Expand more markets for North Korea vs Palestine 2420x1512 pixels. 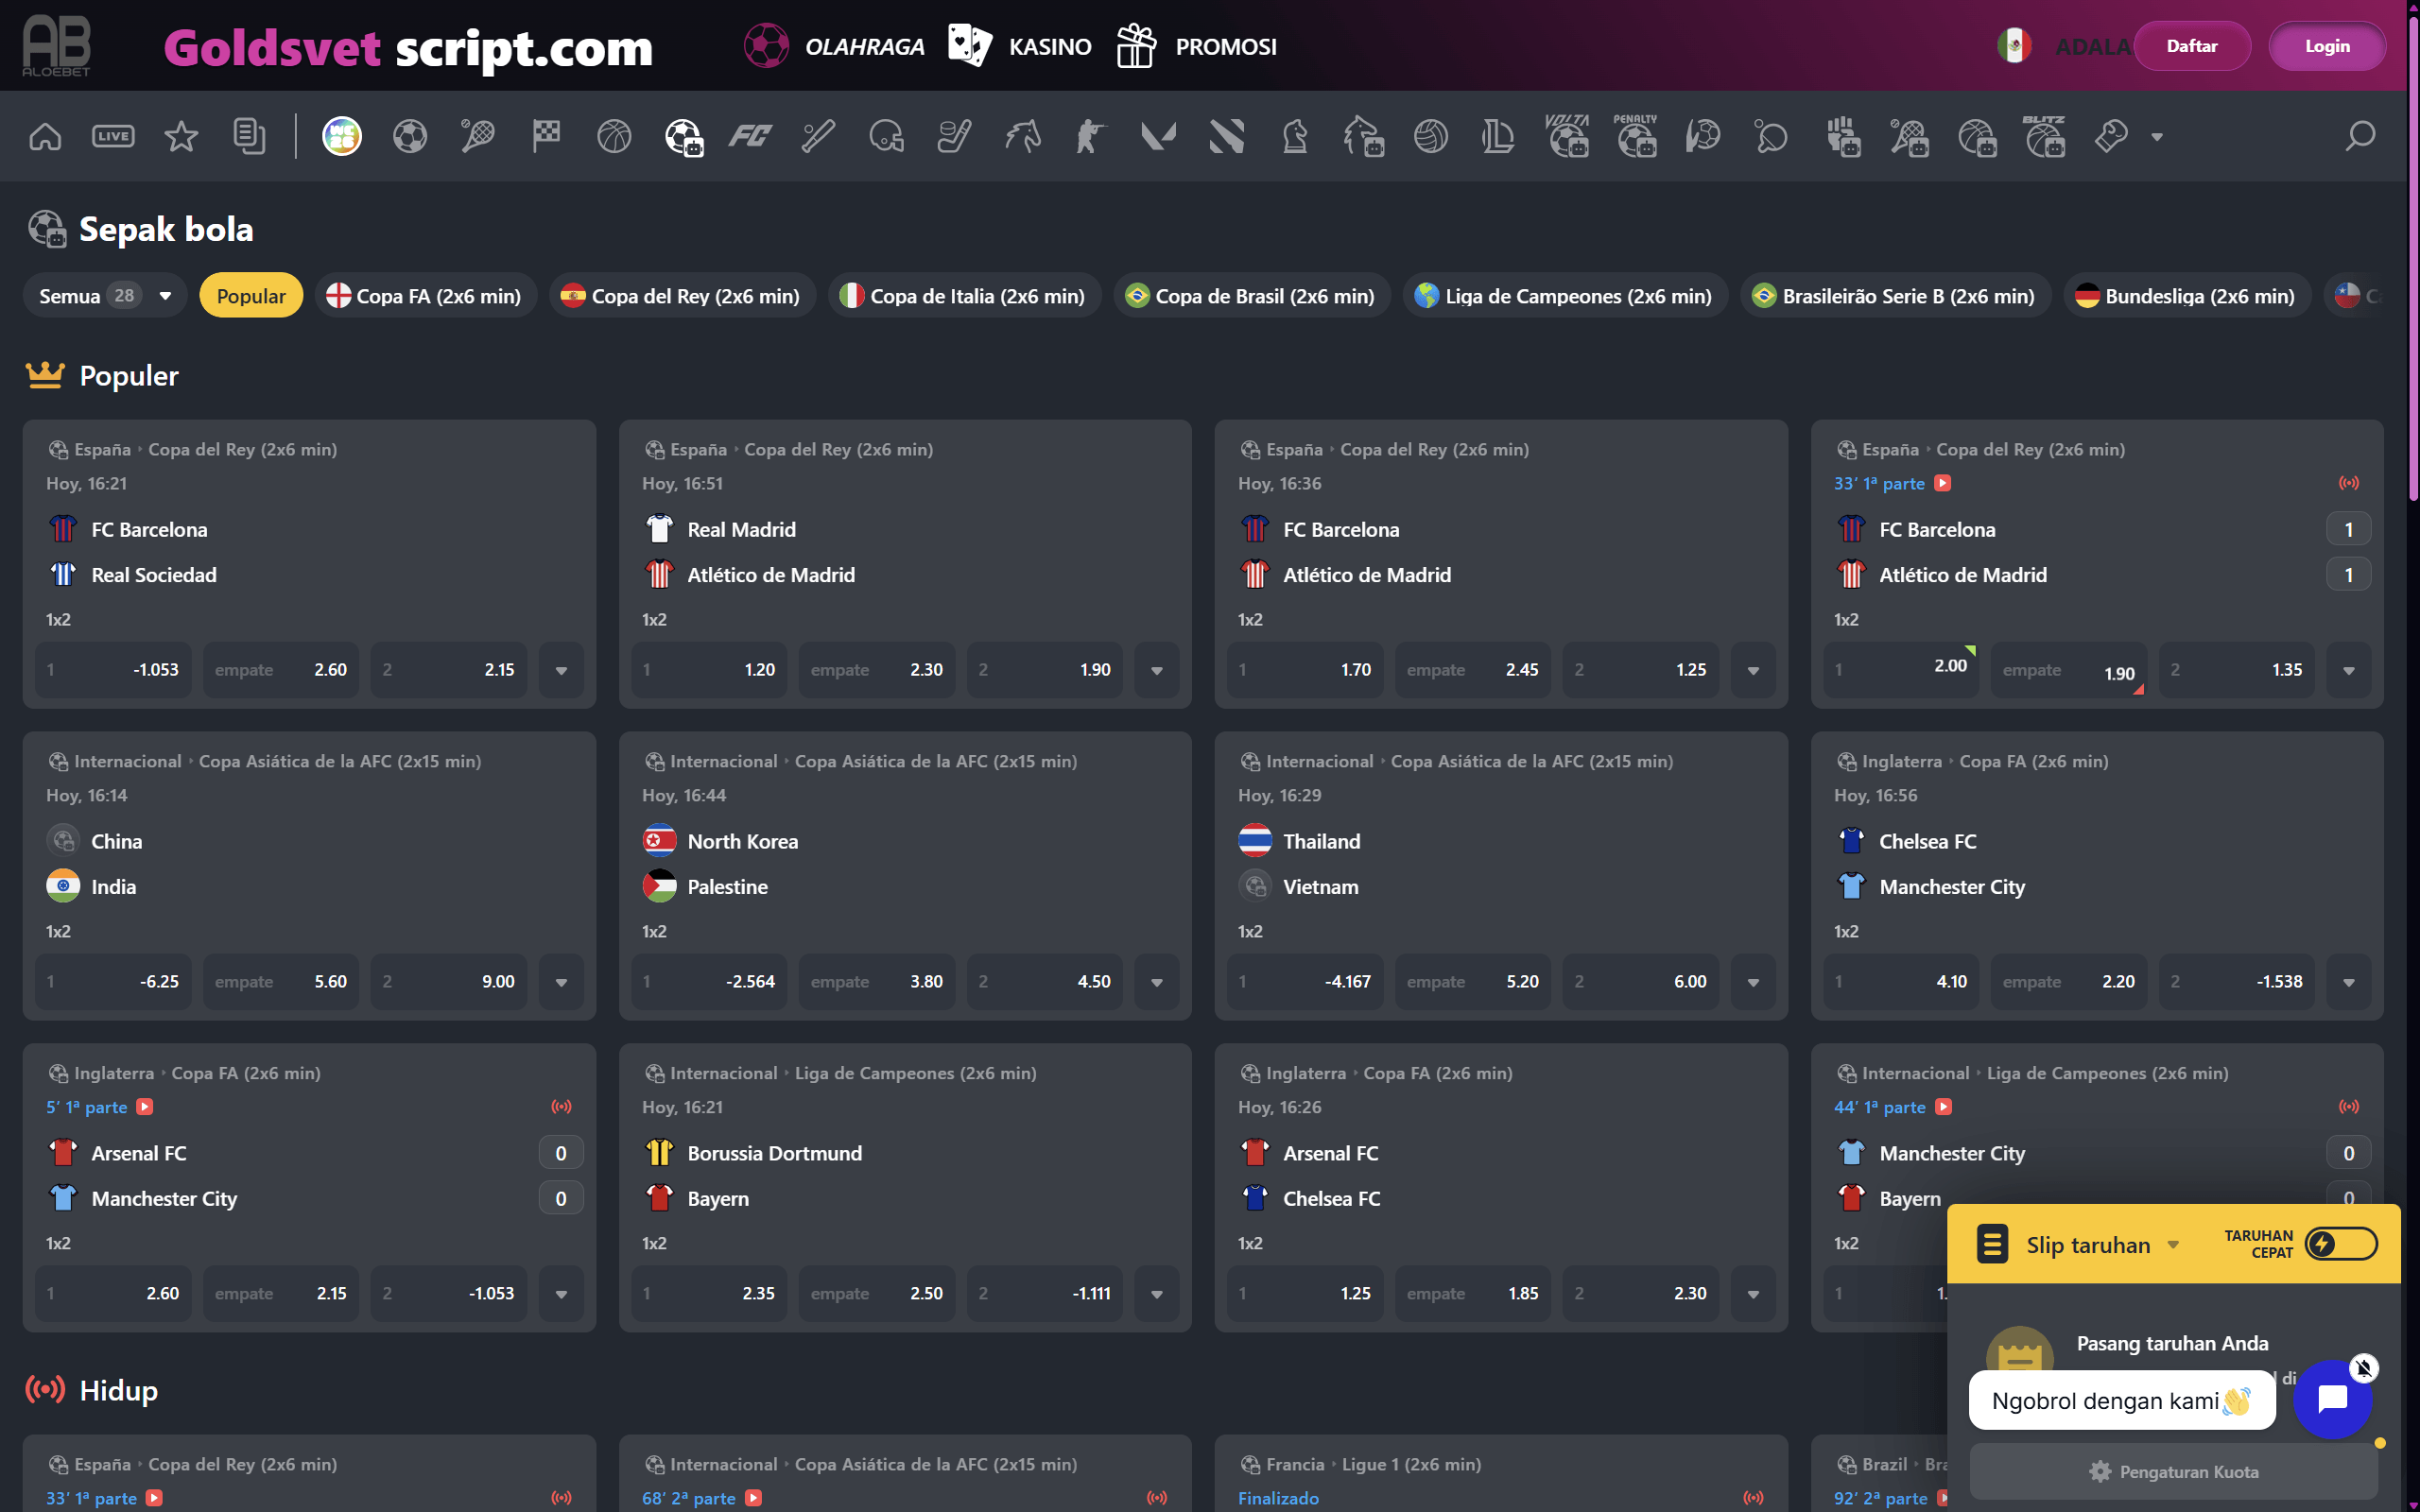coord(1157,982)
